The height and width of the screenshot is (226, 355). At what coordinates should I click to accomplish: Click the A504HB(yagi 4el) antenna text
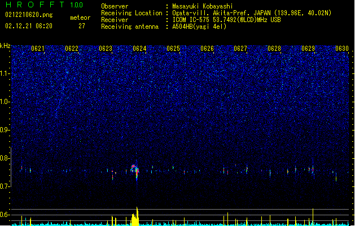(199, 27)
